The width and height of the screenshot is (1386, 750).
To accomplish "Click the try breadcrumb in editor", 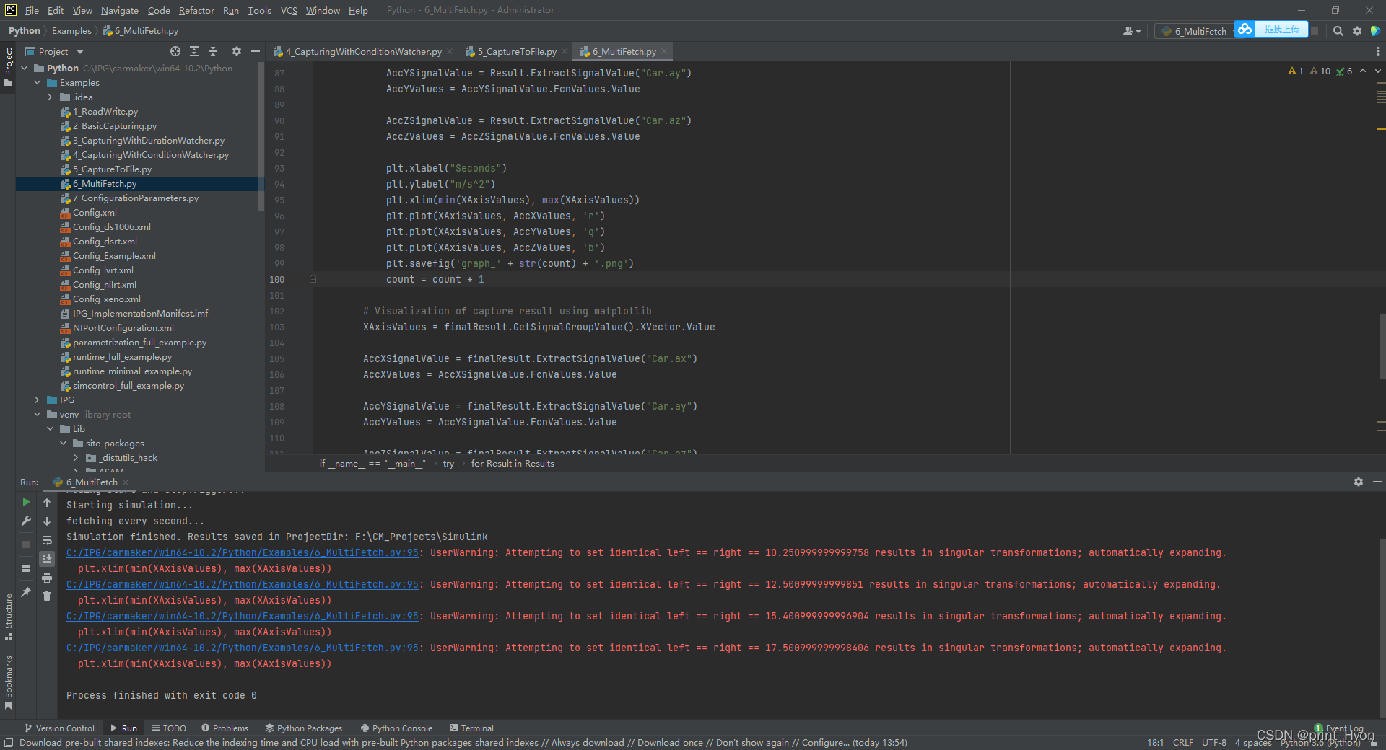I will click(x=448, y=464).
